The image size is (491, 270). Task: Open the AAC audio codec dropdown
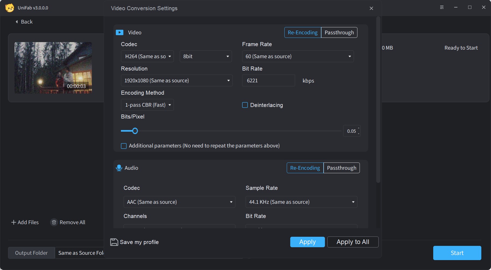179,202
